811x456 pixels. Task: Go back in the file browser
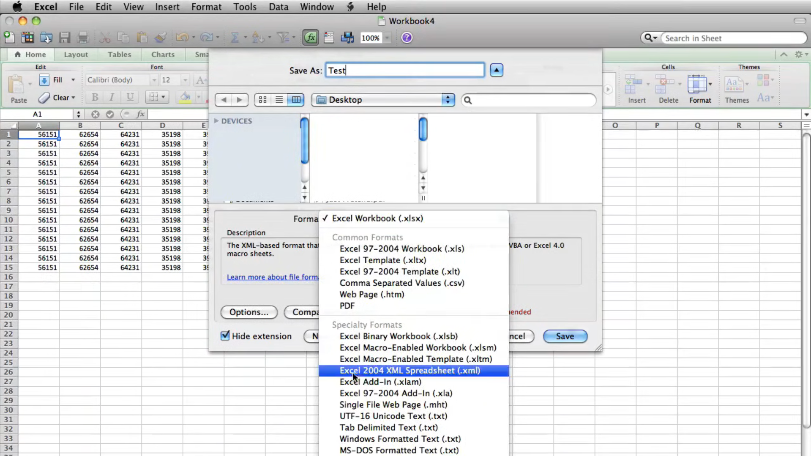point(224,100)
